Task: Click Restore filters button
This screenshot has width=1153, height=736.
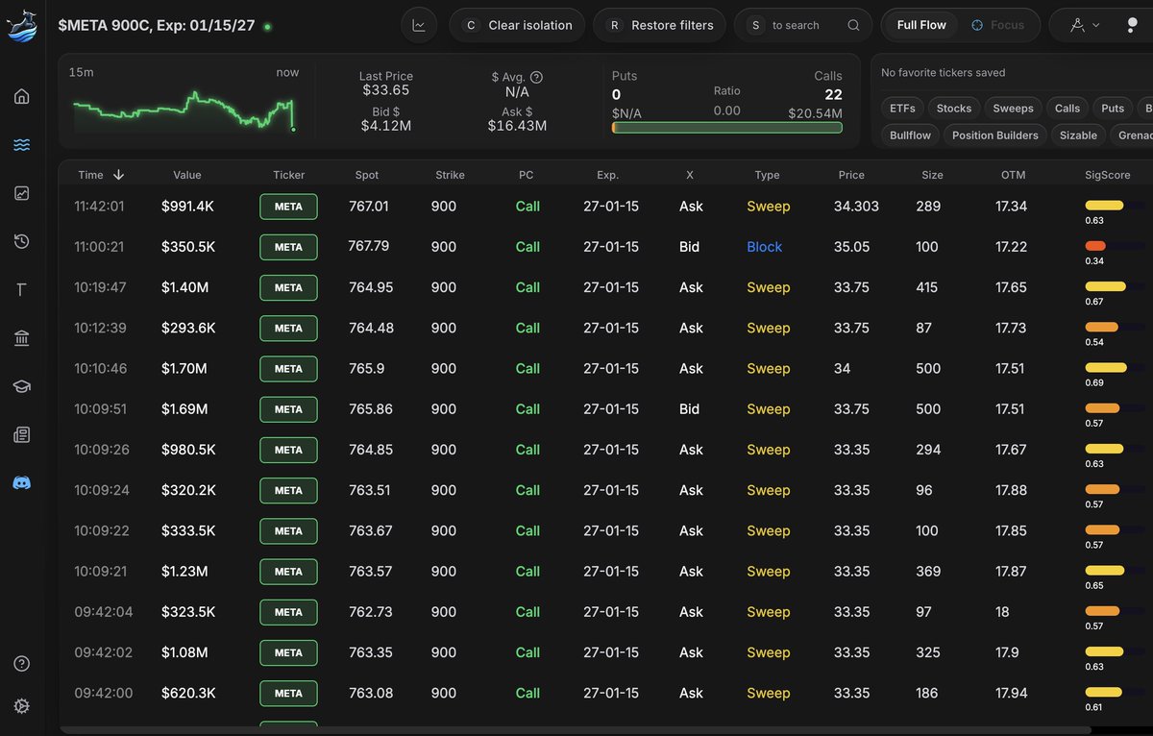Action: tap(659, 25)
